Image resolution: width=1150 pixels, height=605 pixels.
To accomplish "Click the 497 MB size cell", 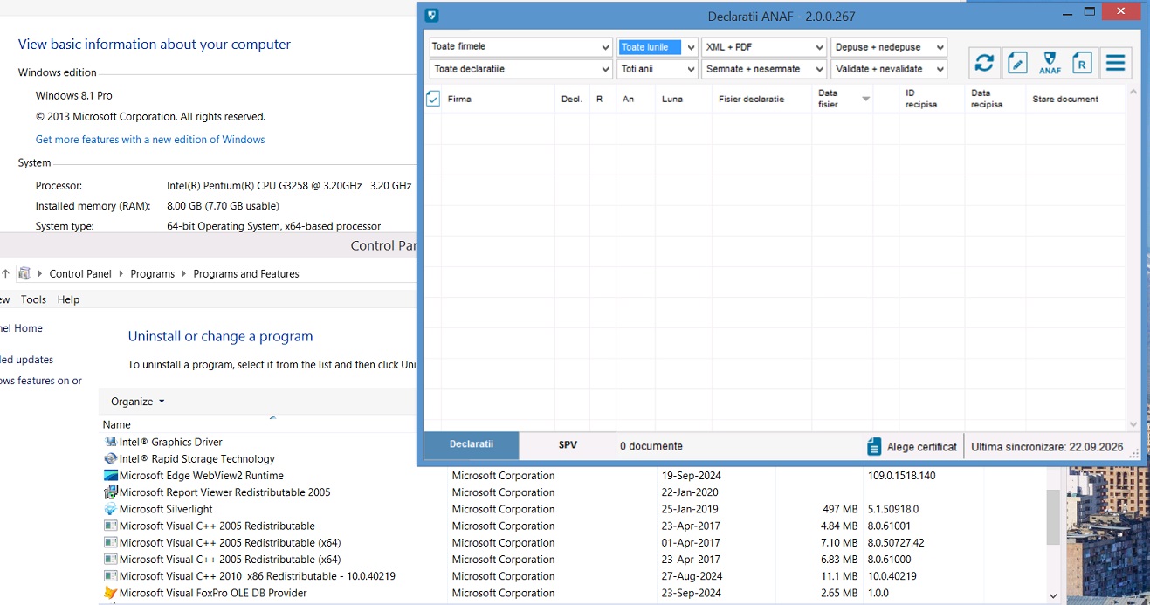I will [840, 509].
